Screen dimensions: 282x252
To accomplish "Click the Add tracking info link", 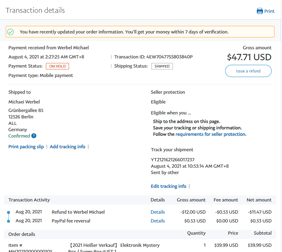I will 67,147.
